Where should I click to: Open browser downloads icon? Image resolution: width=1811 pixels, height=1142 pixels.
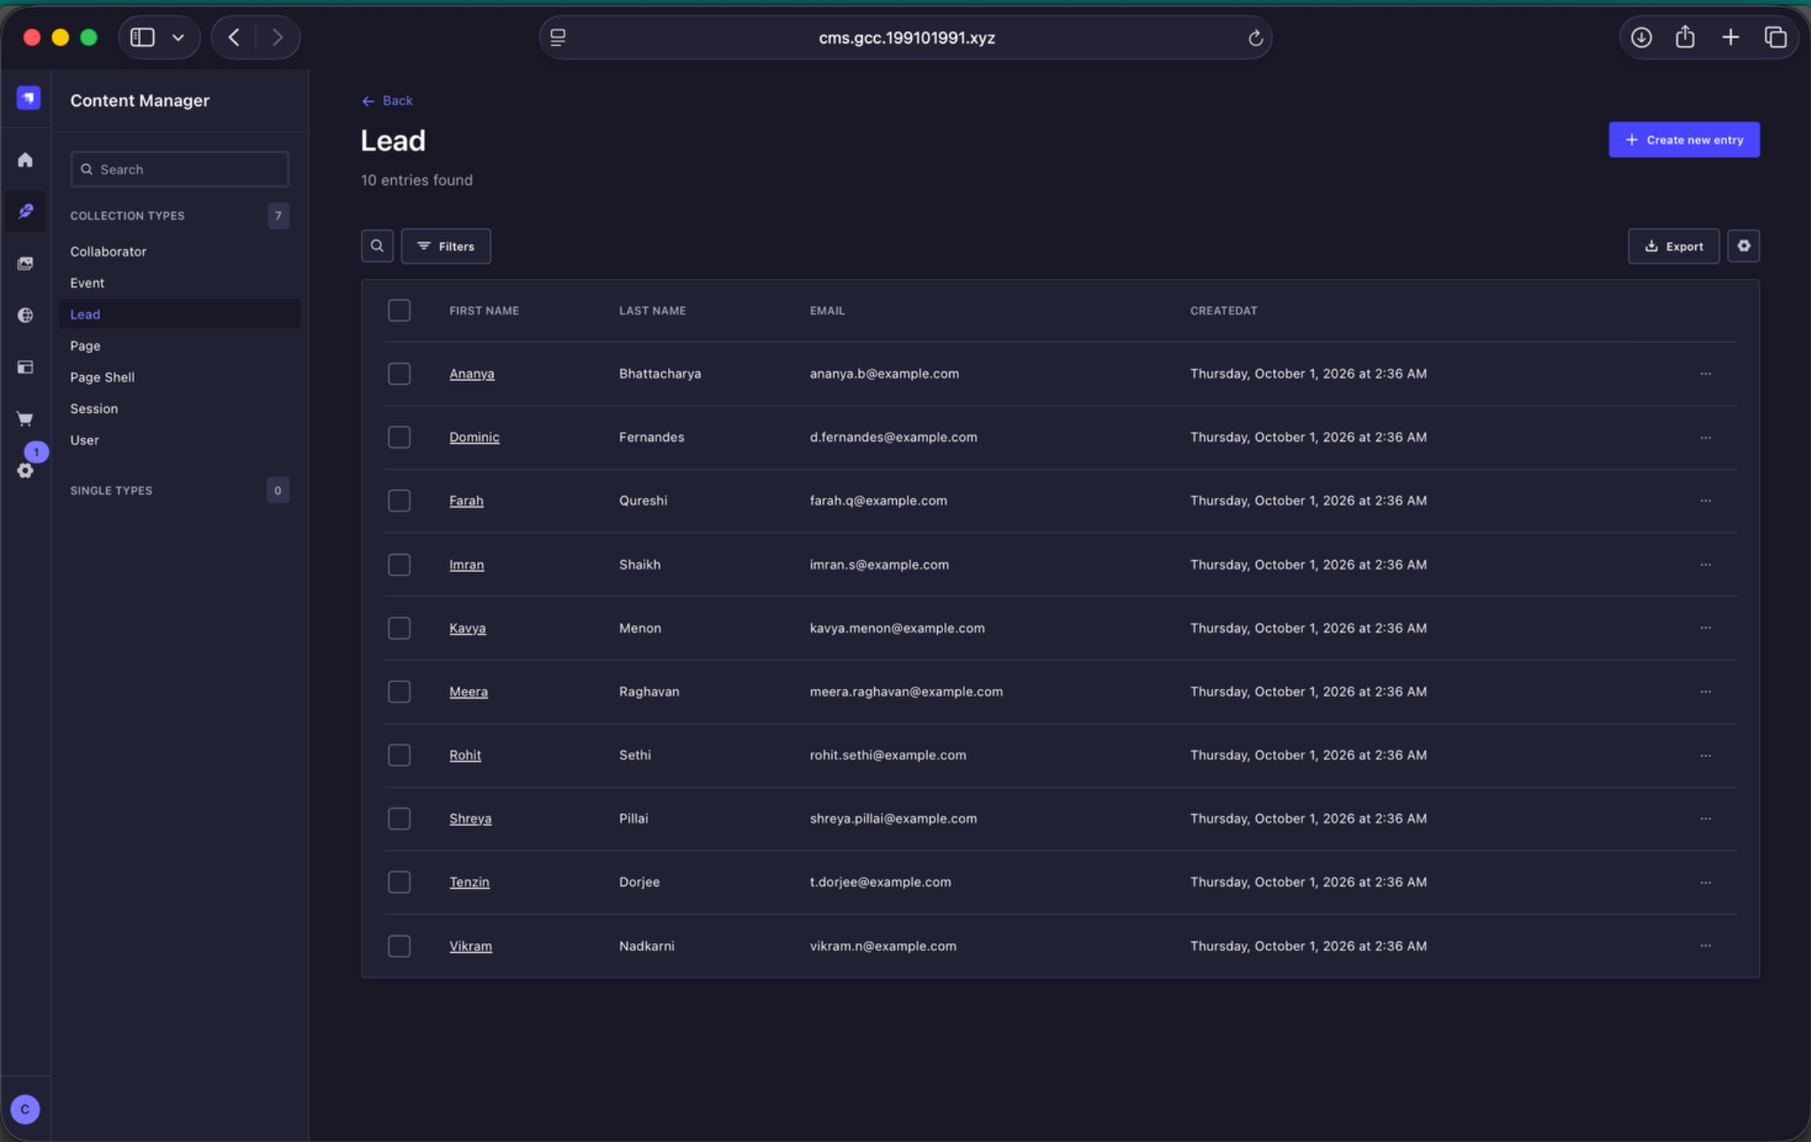coord(1641,37)
